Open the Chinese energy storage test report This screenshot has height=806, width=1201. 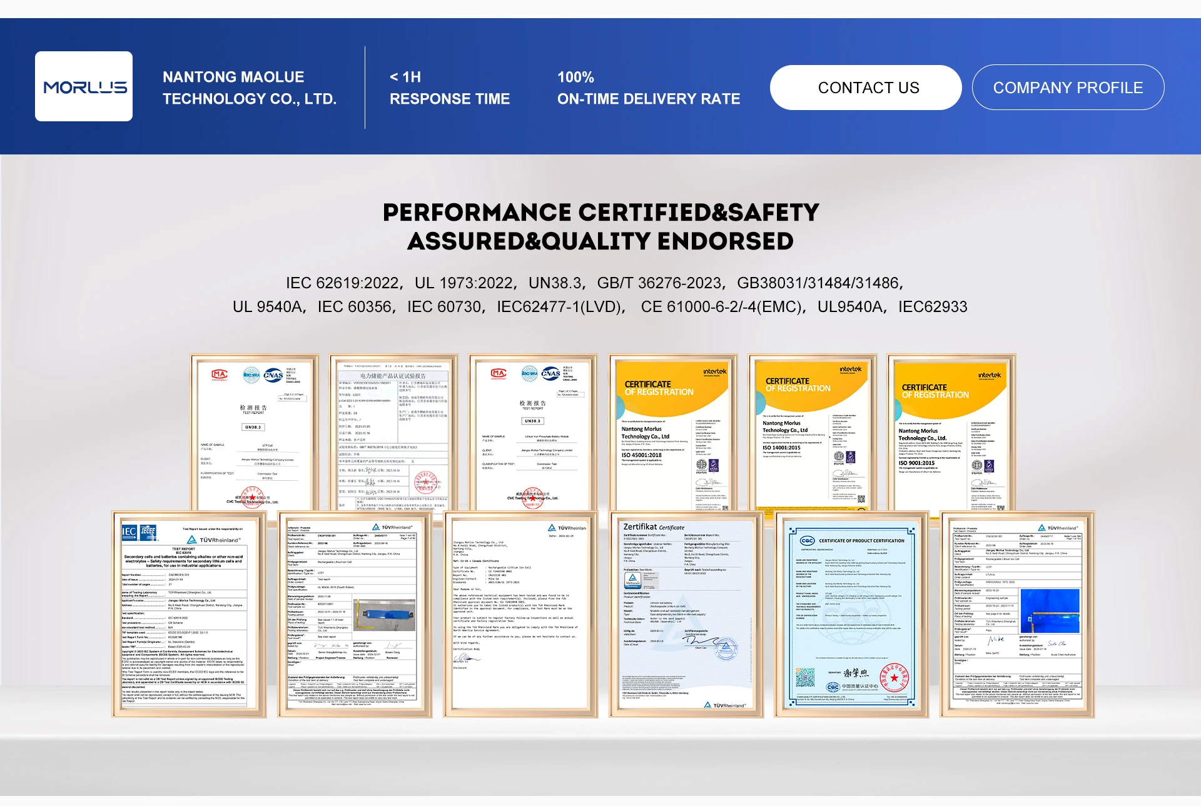tap(393, 431)
